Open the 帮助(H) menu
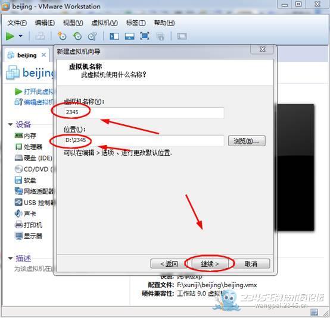The width and height of the screenshot is (330, 318). [x=164, y=23]
